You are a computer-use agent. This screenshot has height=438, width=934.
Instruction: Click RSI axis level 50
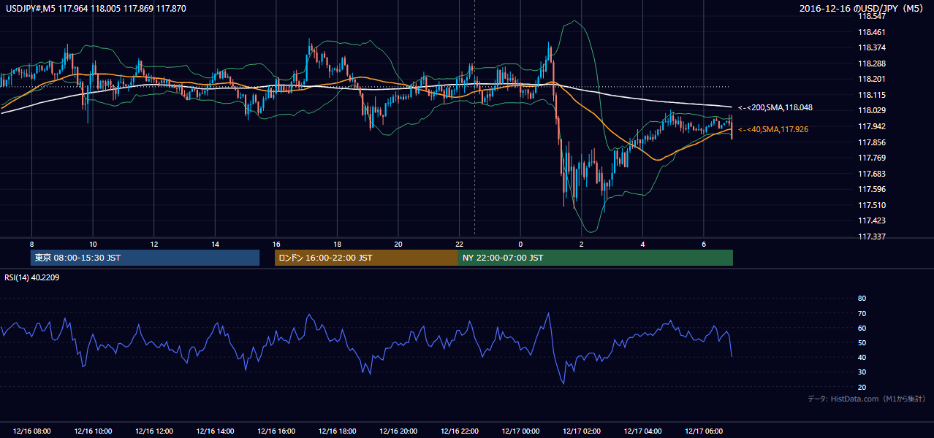click(x=862, y=342)
